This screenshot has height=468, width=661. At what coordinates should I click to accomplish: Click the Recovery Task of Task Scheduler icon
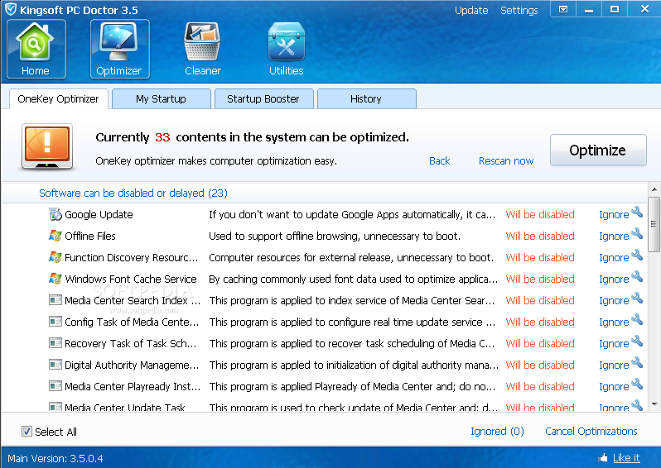pos(55,343)
